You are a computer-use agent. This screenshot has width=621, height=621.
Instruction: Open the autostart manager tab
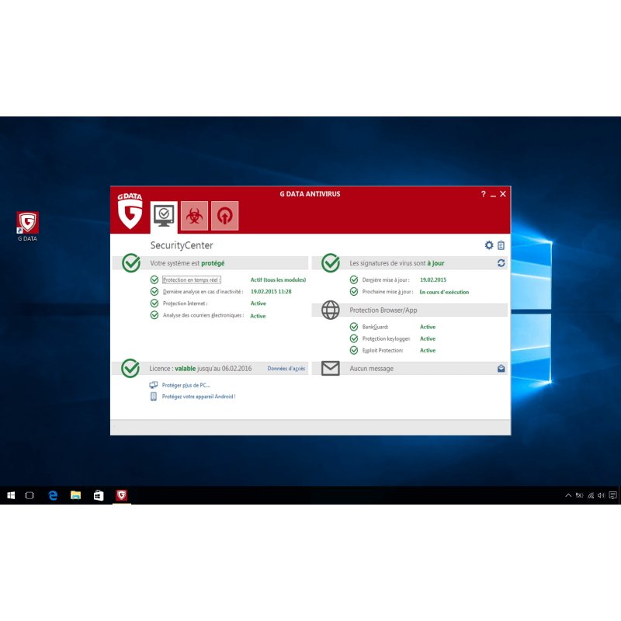point(224,216)
